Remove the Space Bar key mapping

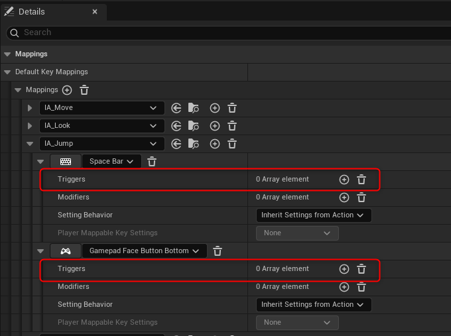click(152, 161)
